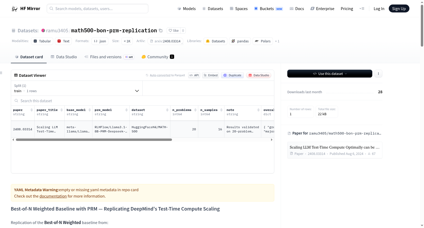Click the HF Mirror logo

[x=26, y=8]
